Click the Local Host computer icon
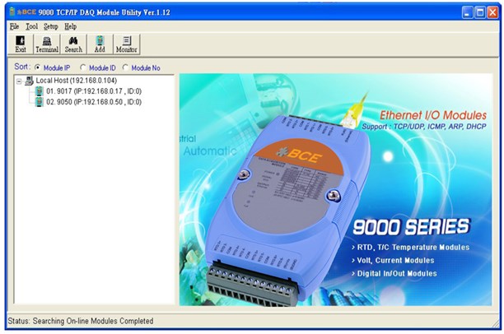This screenshot has height=334, width=504. 30,81
